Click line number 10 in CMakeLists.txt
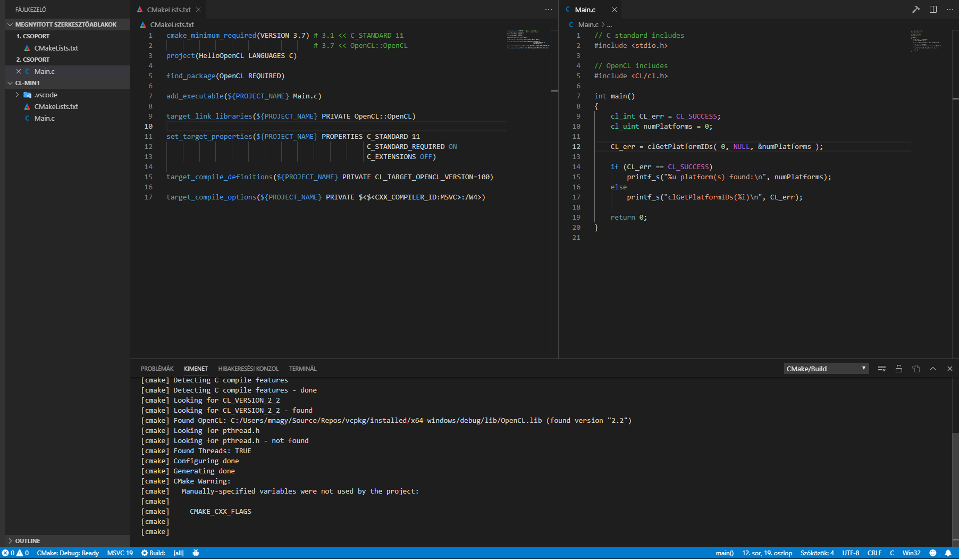 point(148,126)
